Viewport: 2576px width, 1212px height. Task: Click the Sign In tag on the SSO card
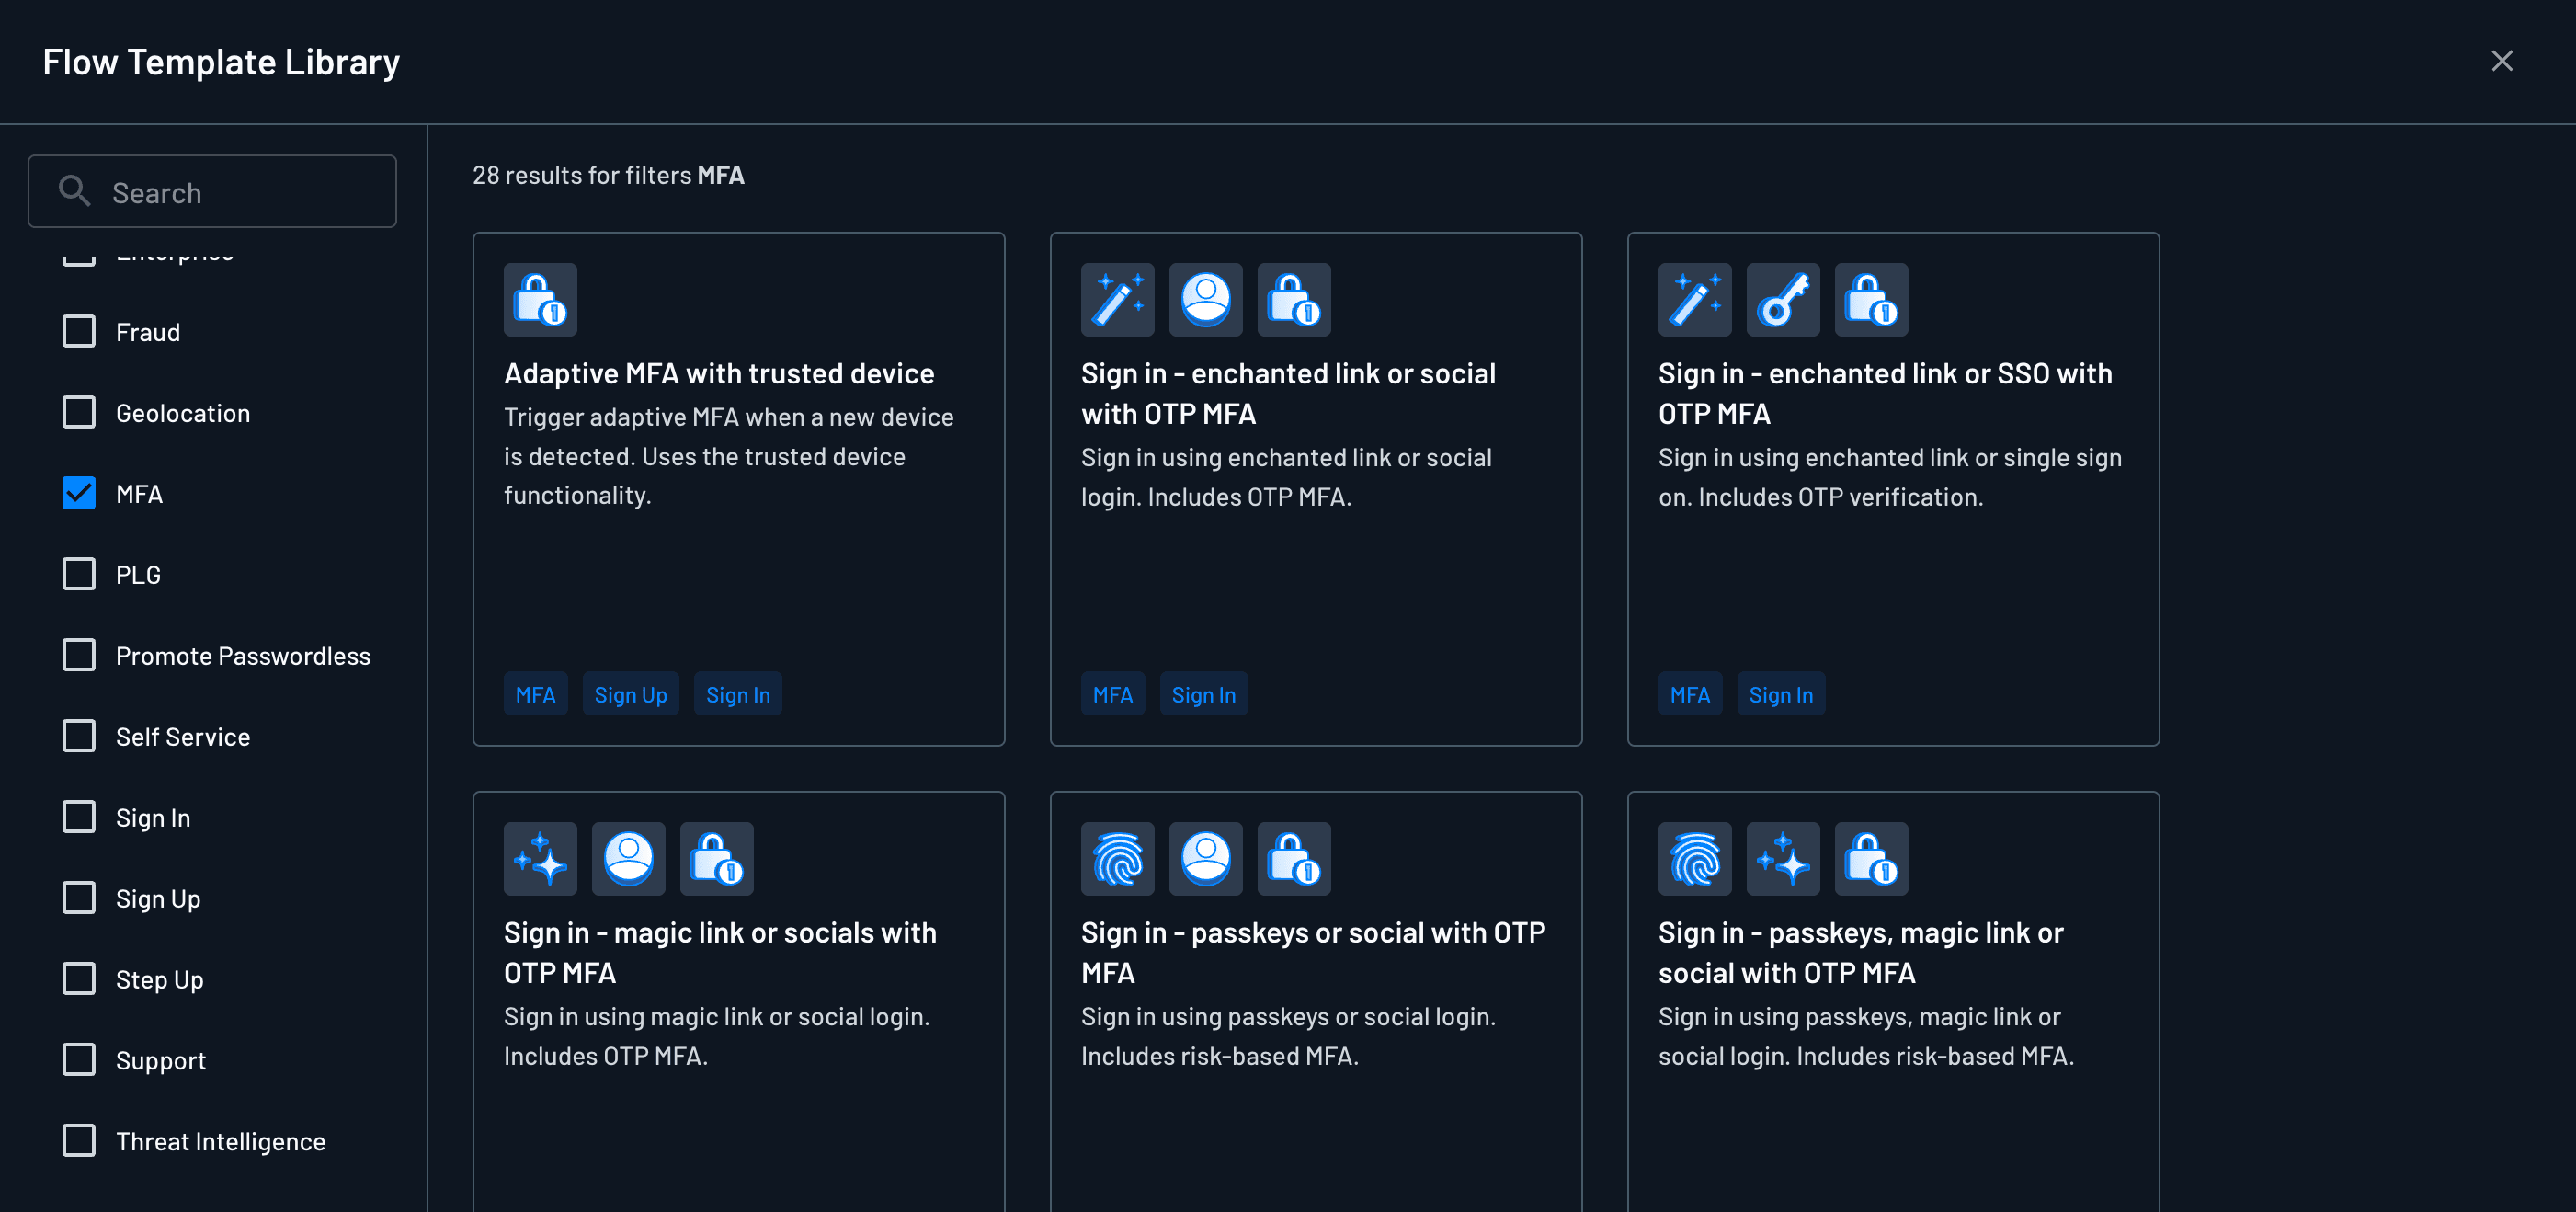pos(1780,693)
